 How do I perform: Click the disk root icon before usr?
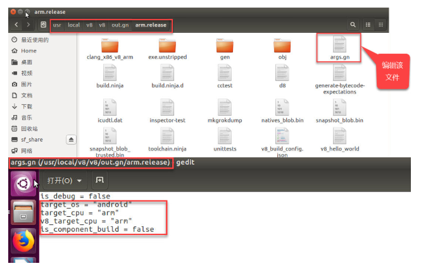tap(43, 25)
